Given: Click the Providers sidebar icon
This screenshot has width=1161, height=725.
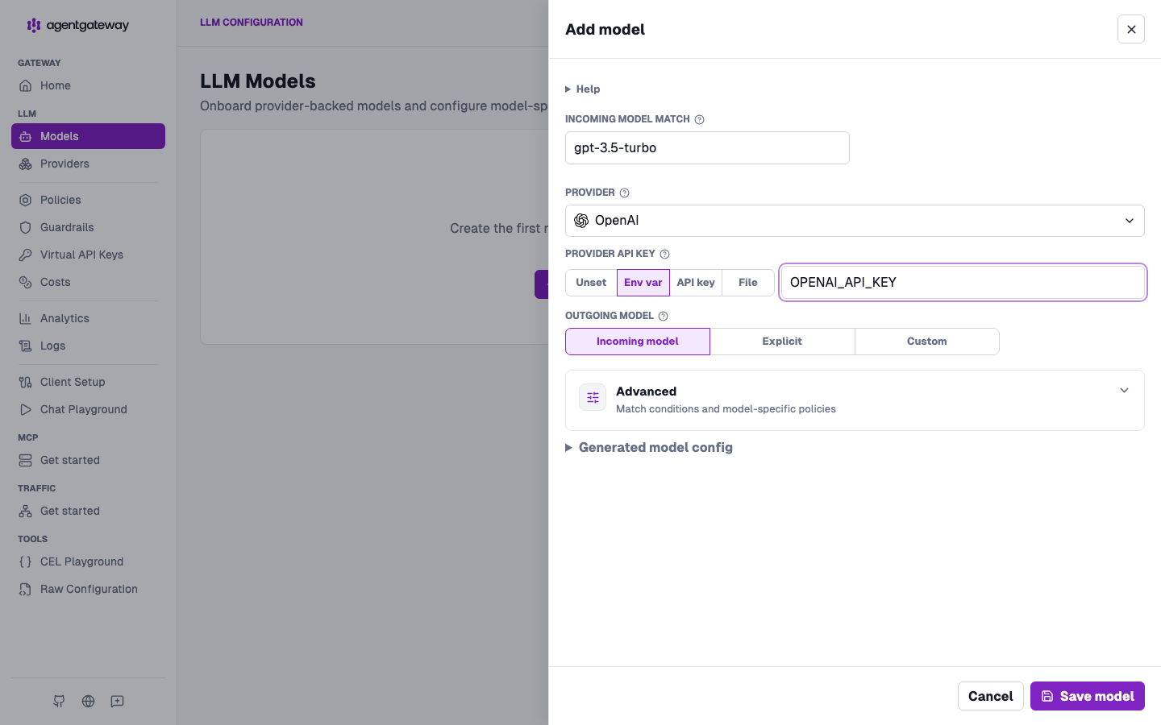Looking at the screenshot, I should click(x=26, y=164).
